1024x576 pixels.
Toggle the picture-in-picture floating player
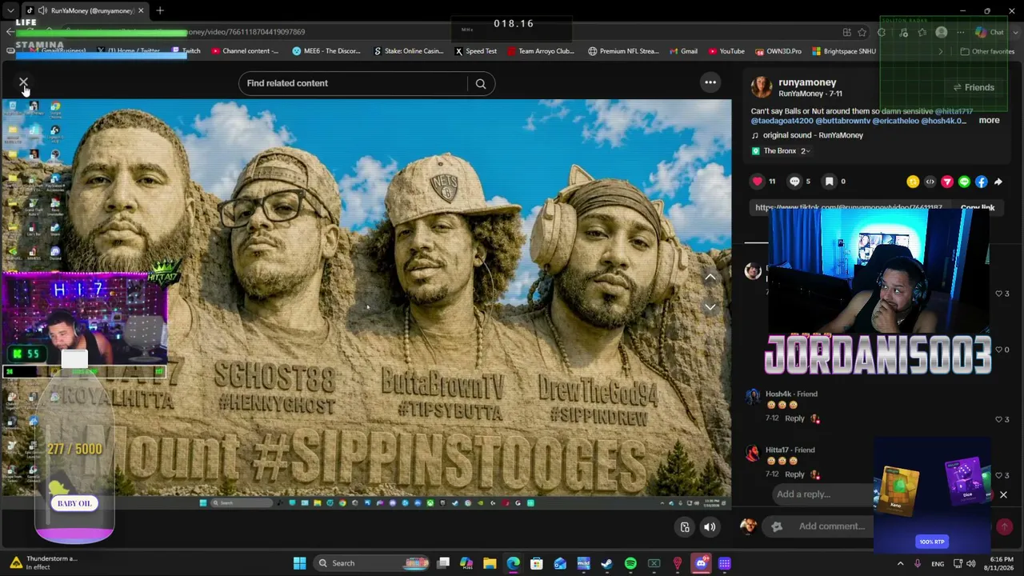(x=685, y=526)
